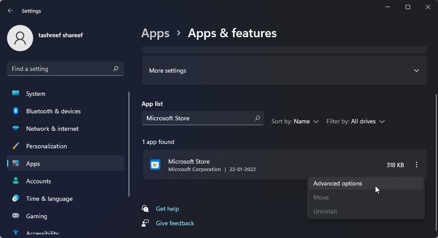Click the 1 app found text
Screen dimensions: 438x238
point(158,142)
